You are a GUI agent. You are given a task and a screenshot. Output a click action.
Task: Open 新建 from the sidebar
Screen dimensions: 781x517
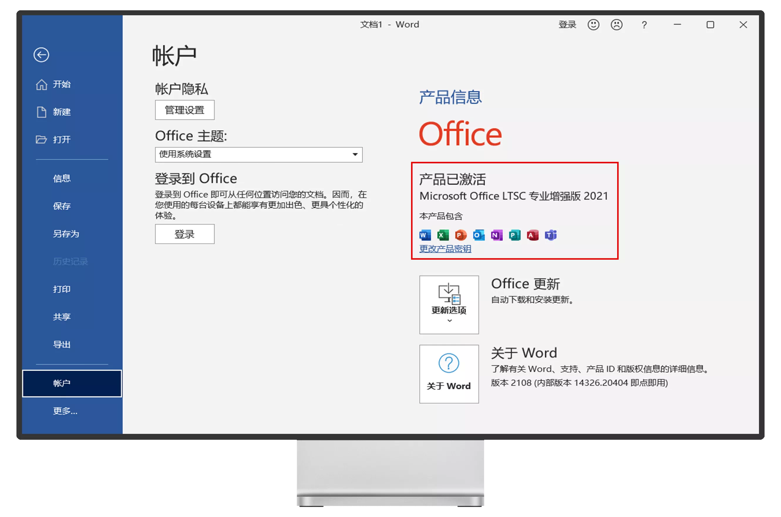coord(62,112)
